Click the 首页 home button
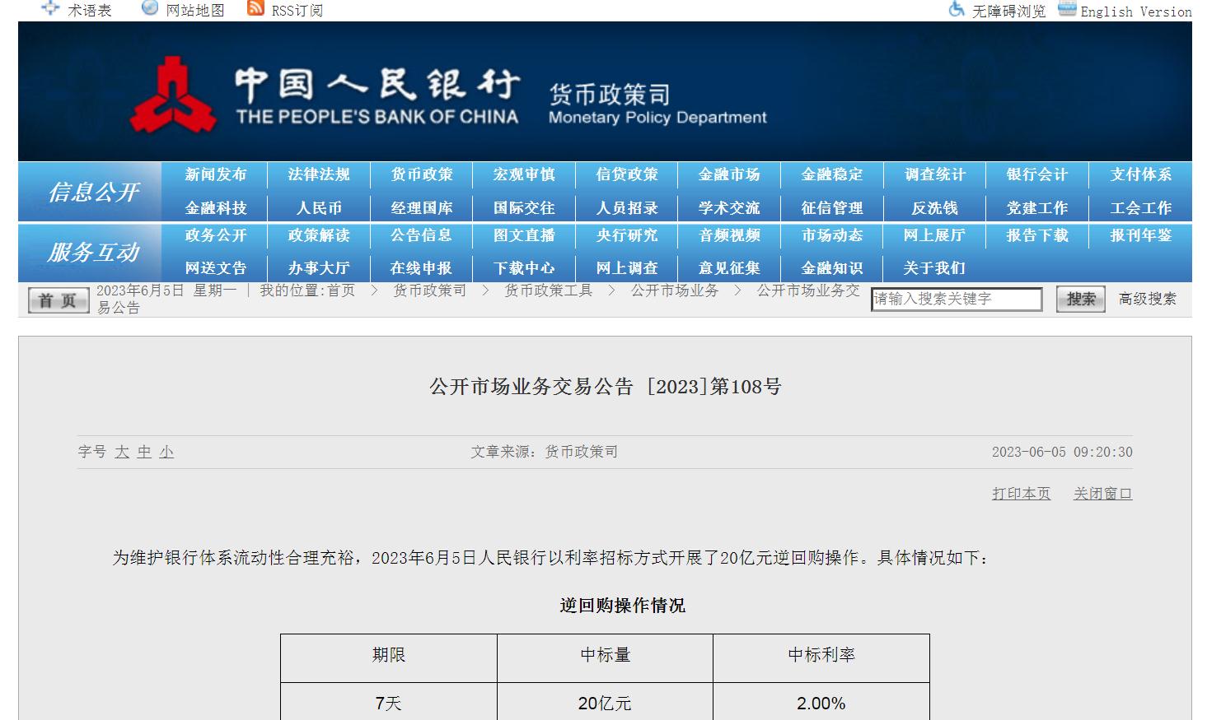1207x720 pixels. pyautogui.click(x=58, y=300)
